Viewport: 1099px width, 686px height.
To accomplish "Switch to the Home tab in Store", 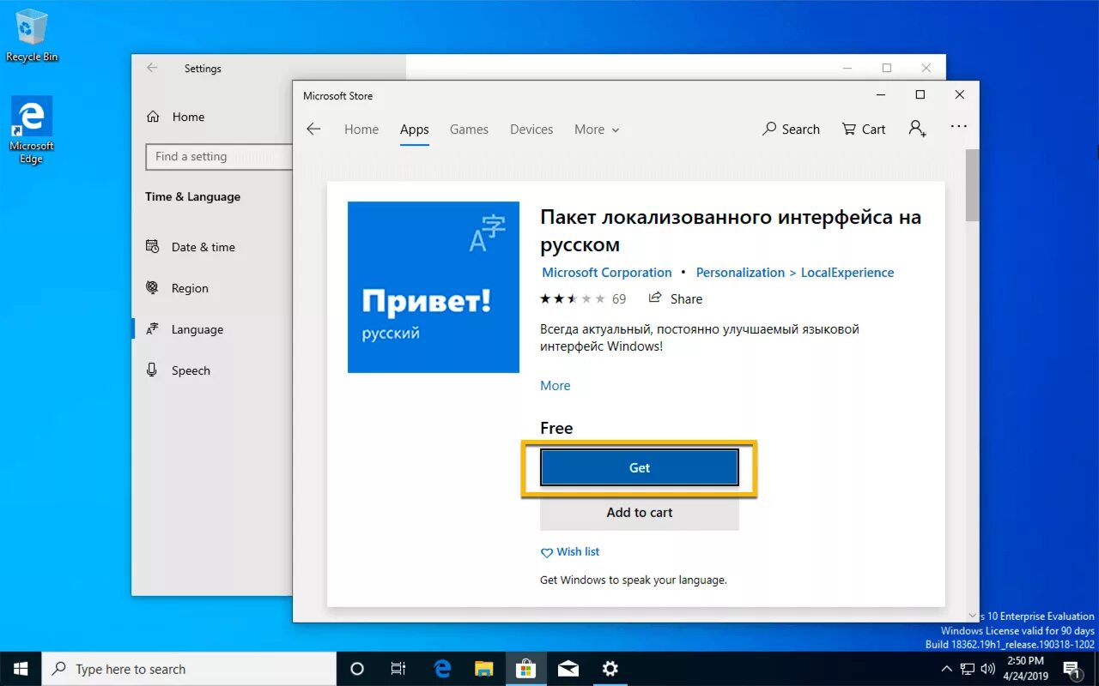I will [x=361, y=129].
